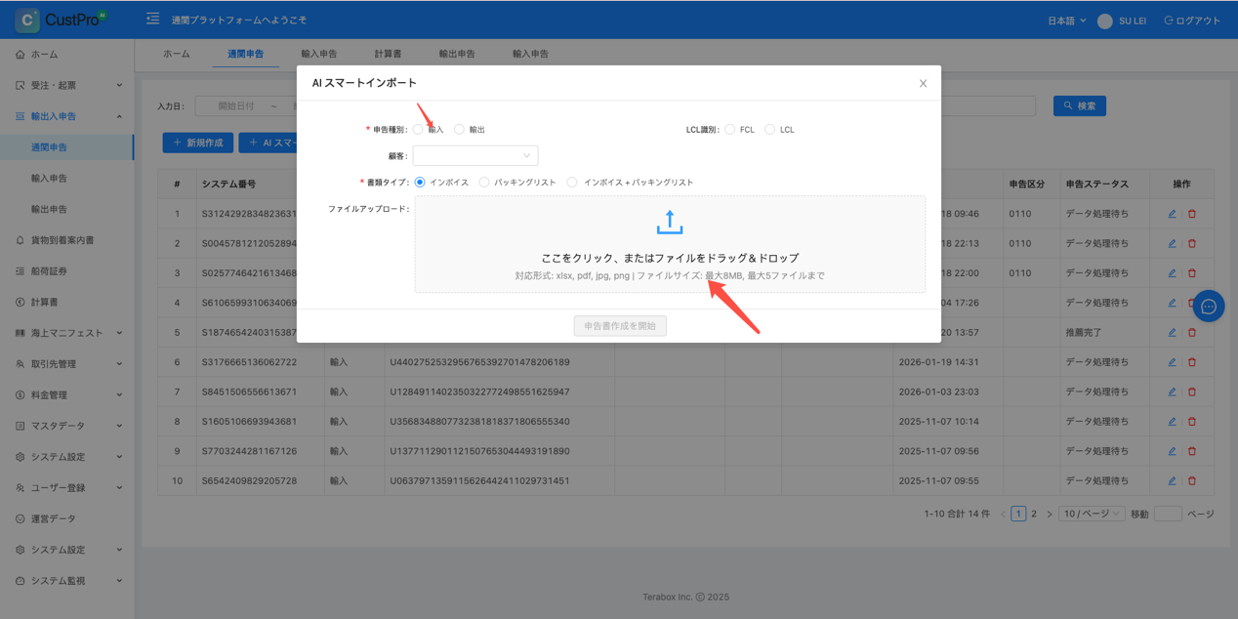Expand 取引先管理 sidebar menu
The image size is (1238, 619).
67,364
